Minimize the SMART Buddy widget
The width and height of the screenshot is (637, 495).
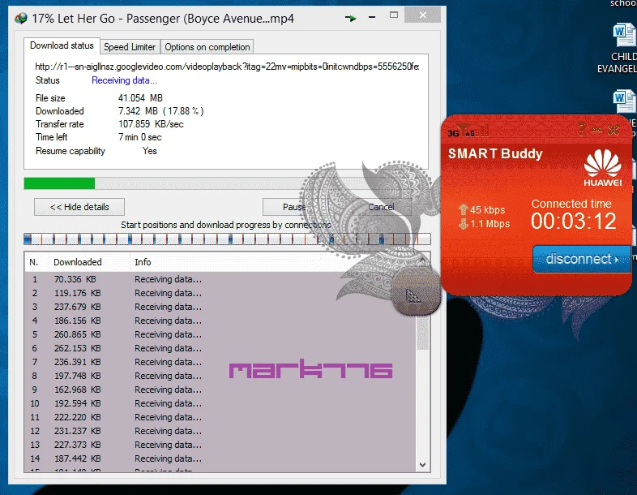pyautogui.click(x=596, y=130)
